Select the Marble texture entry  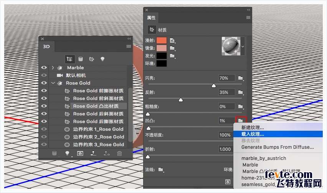click(x=250, y=165)
